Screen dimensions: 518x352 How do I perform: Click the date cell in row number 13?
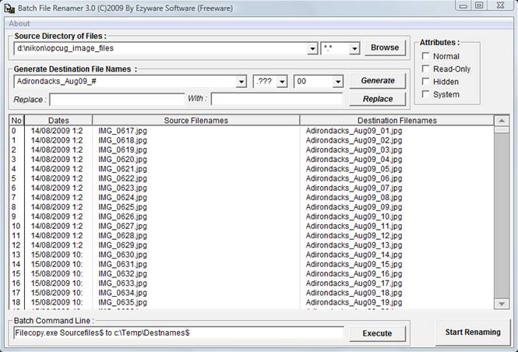pos(57,255)
